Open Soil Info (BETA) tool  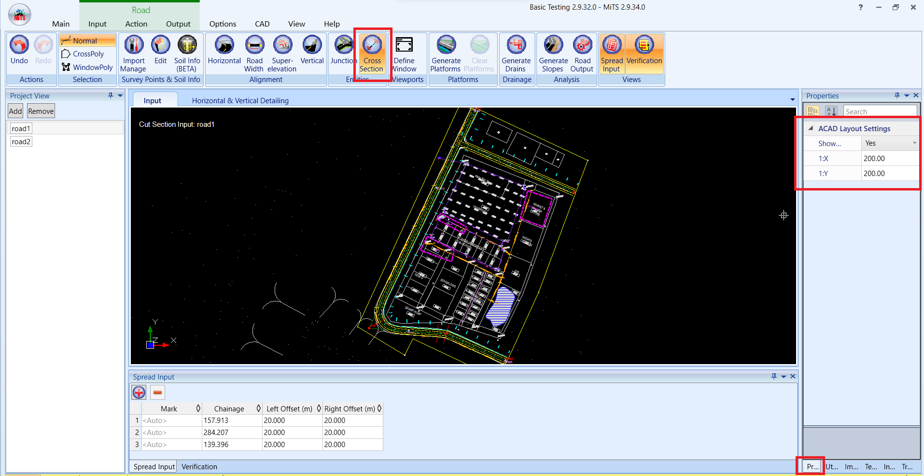tap(187, 53)
